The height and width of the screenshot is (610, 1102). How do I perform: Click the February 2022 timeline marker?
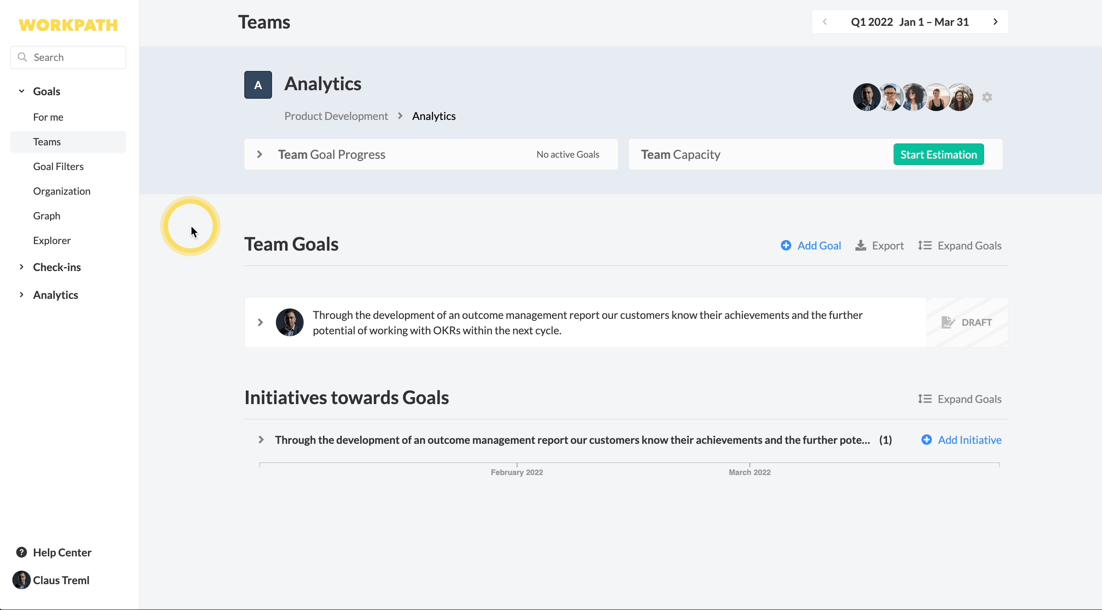pos(517,472)
